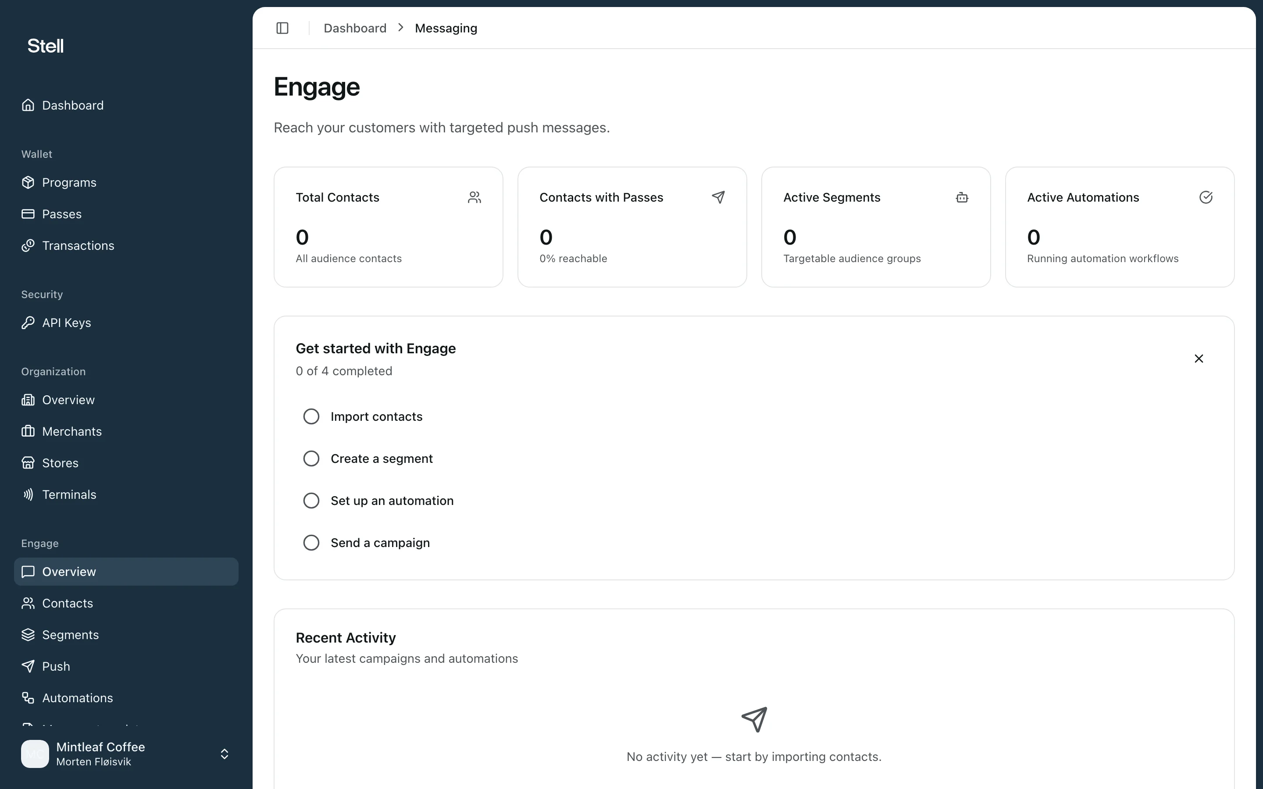Image resolution: width=1263 pixels, height=789 pixels.
Task: Click the Automations workflow icon
Action: point(28,698)
